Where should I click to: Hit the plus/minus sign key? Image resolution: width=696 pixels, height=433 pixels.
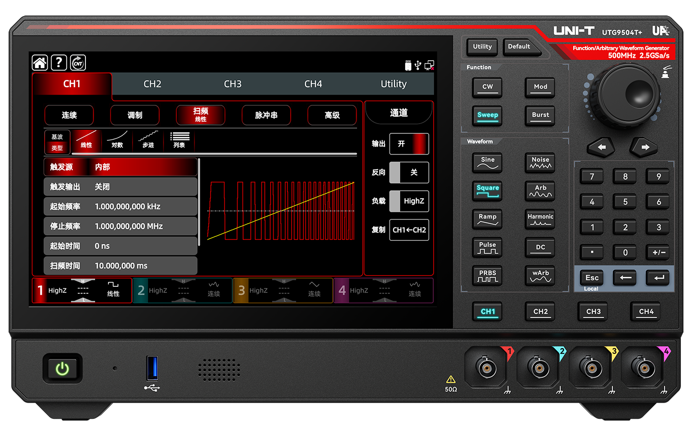(659, 253)
